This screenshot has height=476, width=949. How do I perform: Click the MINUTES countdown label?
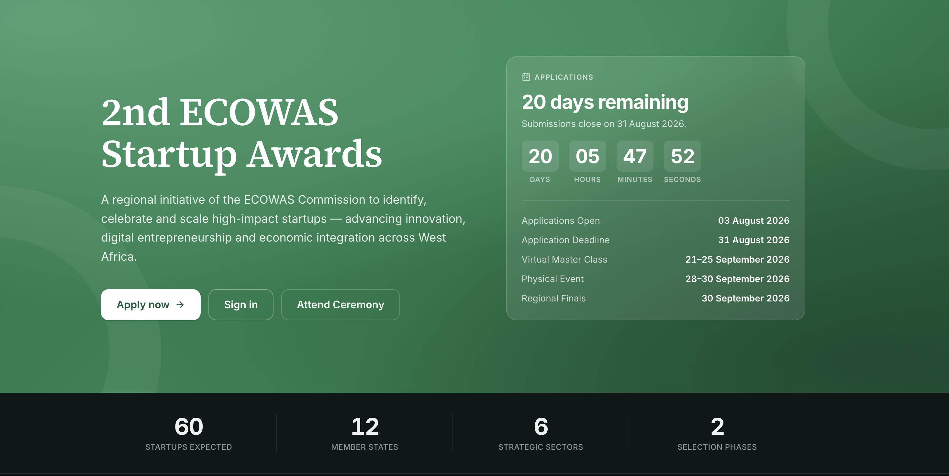(x=635, y=179)
